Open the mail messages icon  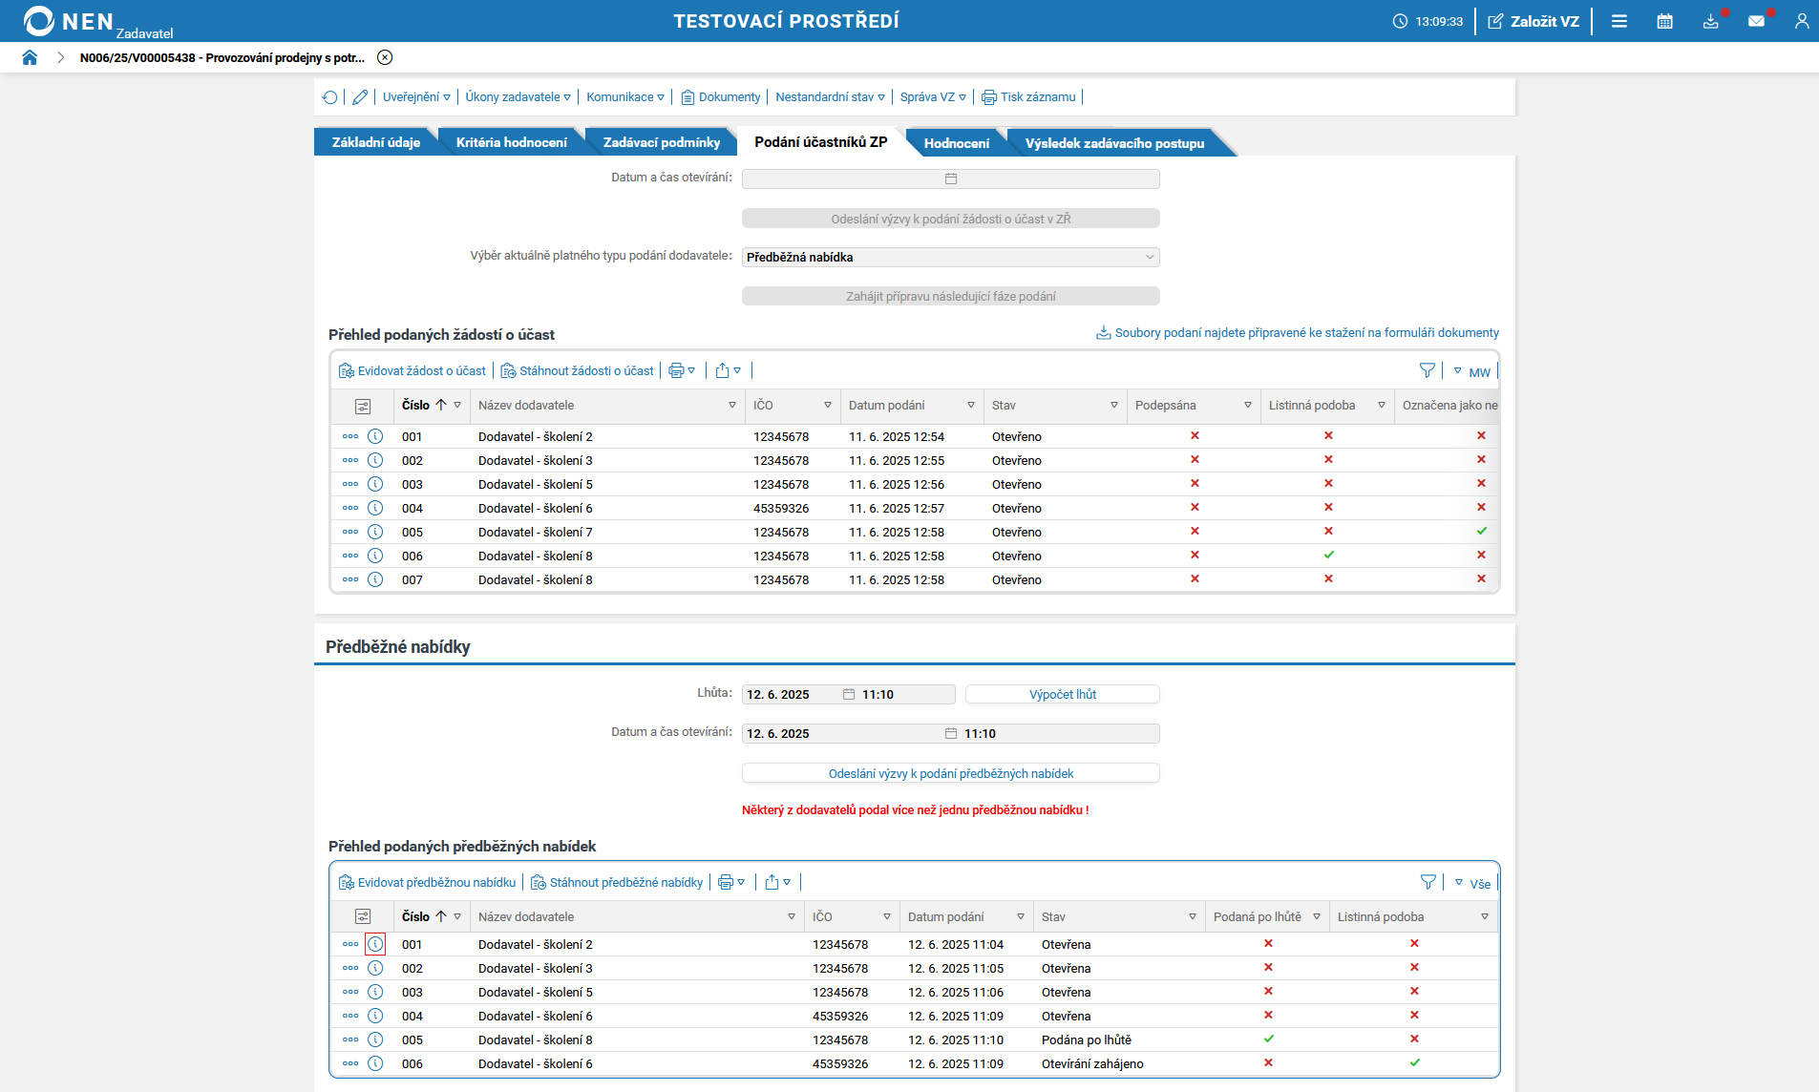coord(1756,21)
